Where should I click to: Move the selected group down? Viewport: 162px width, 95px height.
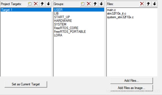tap(101, 4)
